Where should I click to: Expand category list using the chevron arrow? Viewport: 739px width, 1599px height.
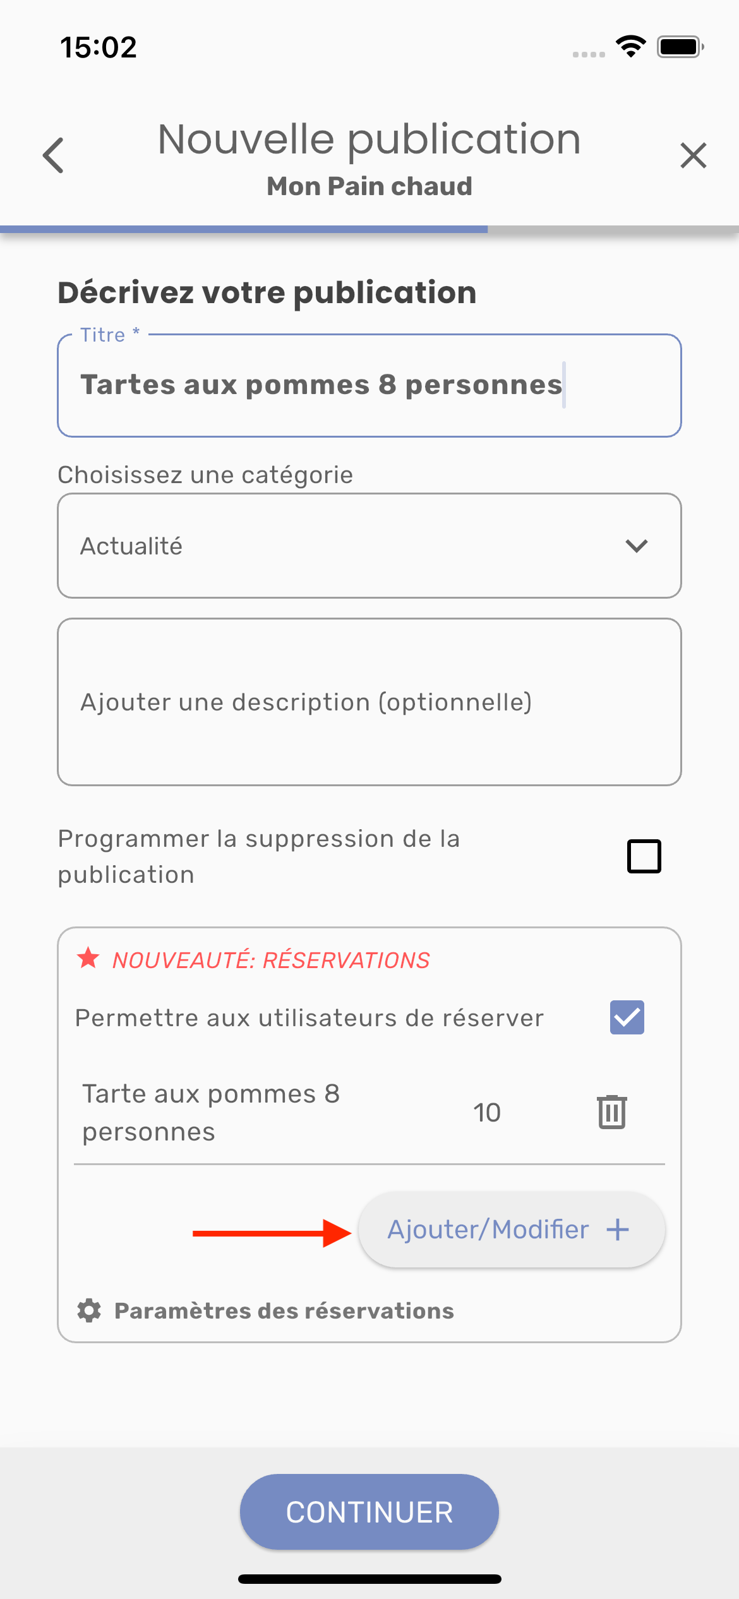[x=637, y=546]
